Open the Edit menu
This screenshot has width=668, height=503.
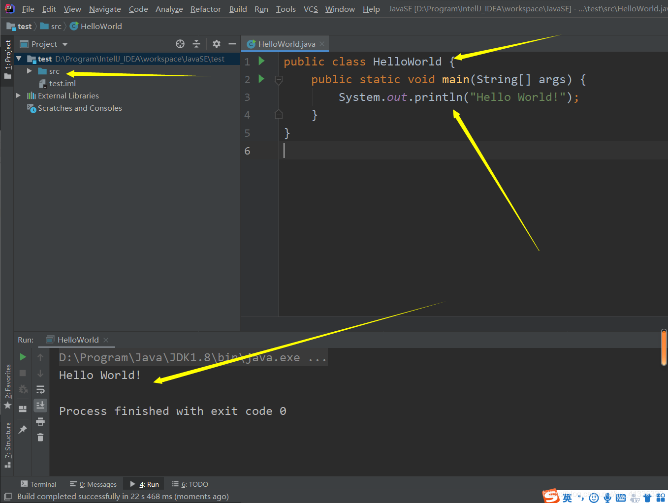tap(49, 9)
